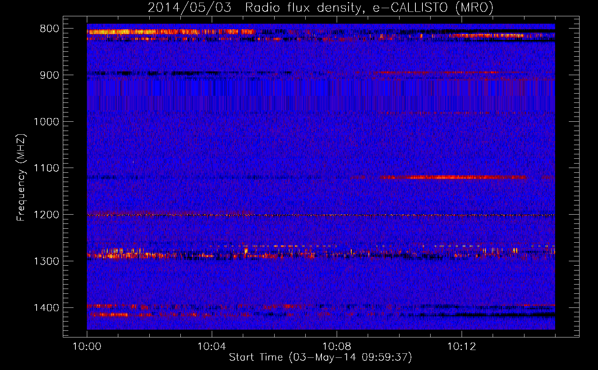Select the 800 frequency tick label
598x370 pixels.
tap(50, 29)
